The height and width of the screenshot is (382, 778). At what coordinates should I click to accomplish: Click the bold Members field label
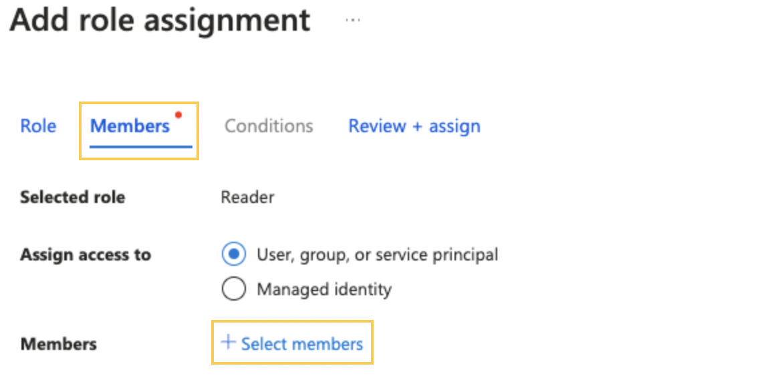point(59,344)
